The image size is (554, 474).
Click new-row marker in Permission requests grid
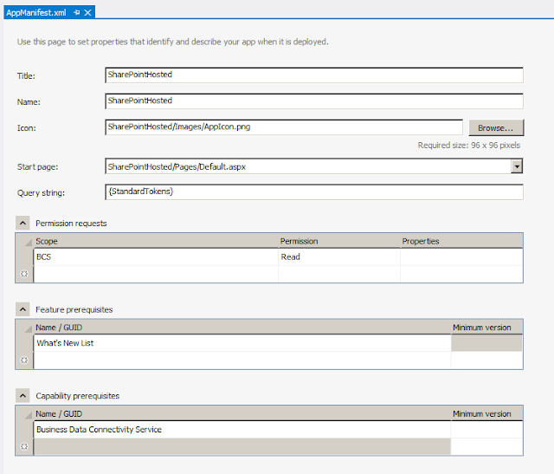click(x=24, y=273)
